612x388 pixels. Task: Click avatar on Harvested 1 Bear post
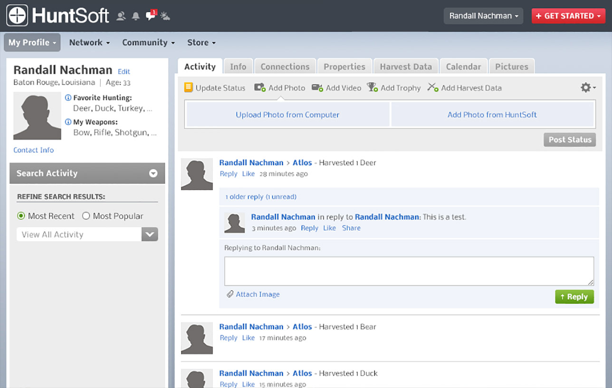click(x=197, y=338)
